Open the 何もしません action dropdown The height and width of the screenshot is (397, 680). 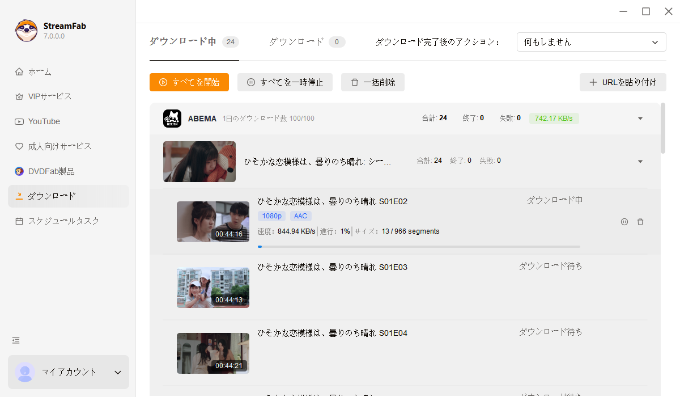591,42
